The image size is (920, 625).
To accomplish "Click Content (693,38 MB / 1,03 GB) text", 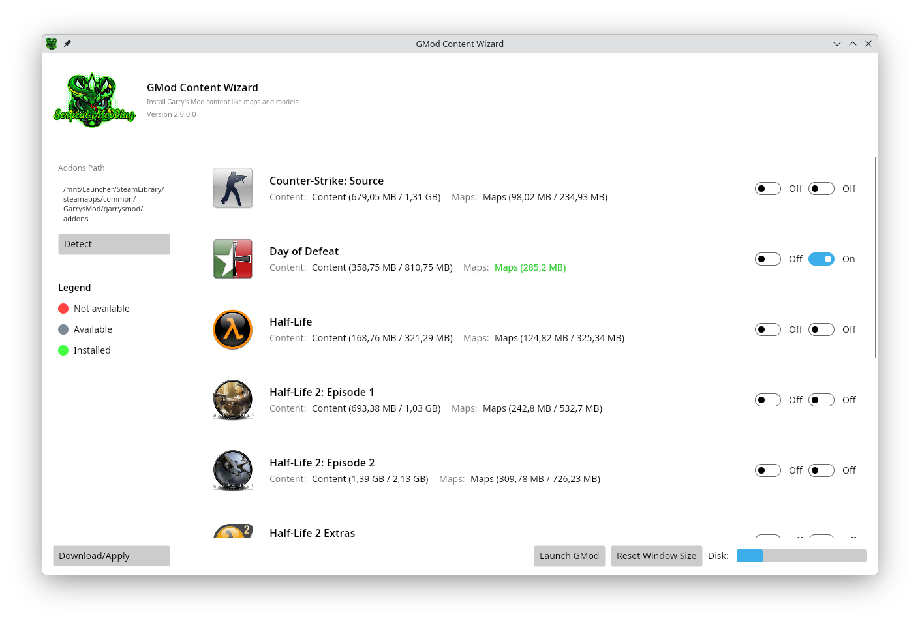I will pos(376,408).
